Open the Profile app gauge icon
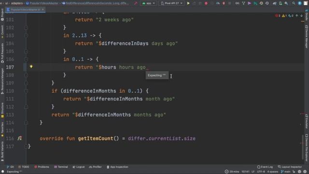 [x=218, y=3]
